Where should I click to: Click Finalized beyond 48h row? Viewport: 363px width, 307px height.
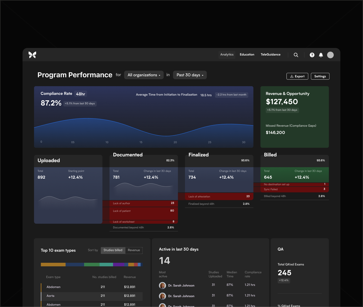(219, 204)
